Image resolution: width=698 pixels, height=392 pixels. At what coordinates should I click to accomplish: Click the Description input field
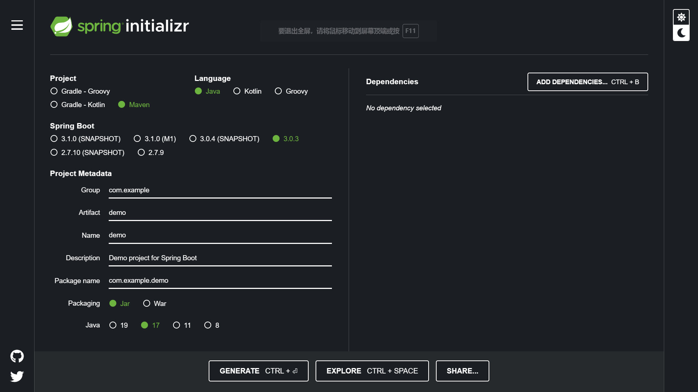[220, 258]
